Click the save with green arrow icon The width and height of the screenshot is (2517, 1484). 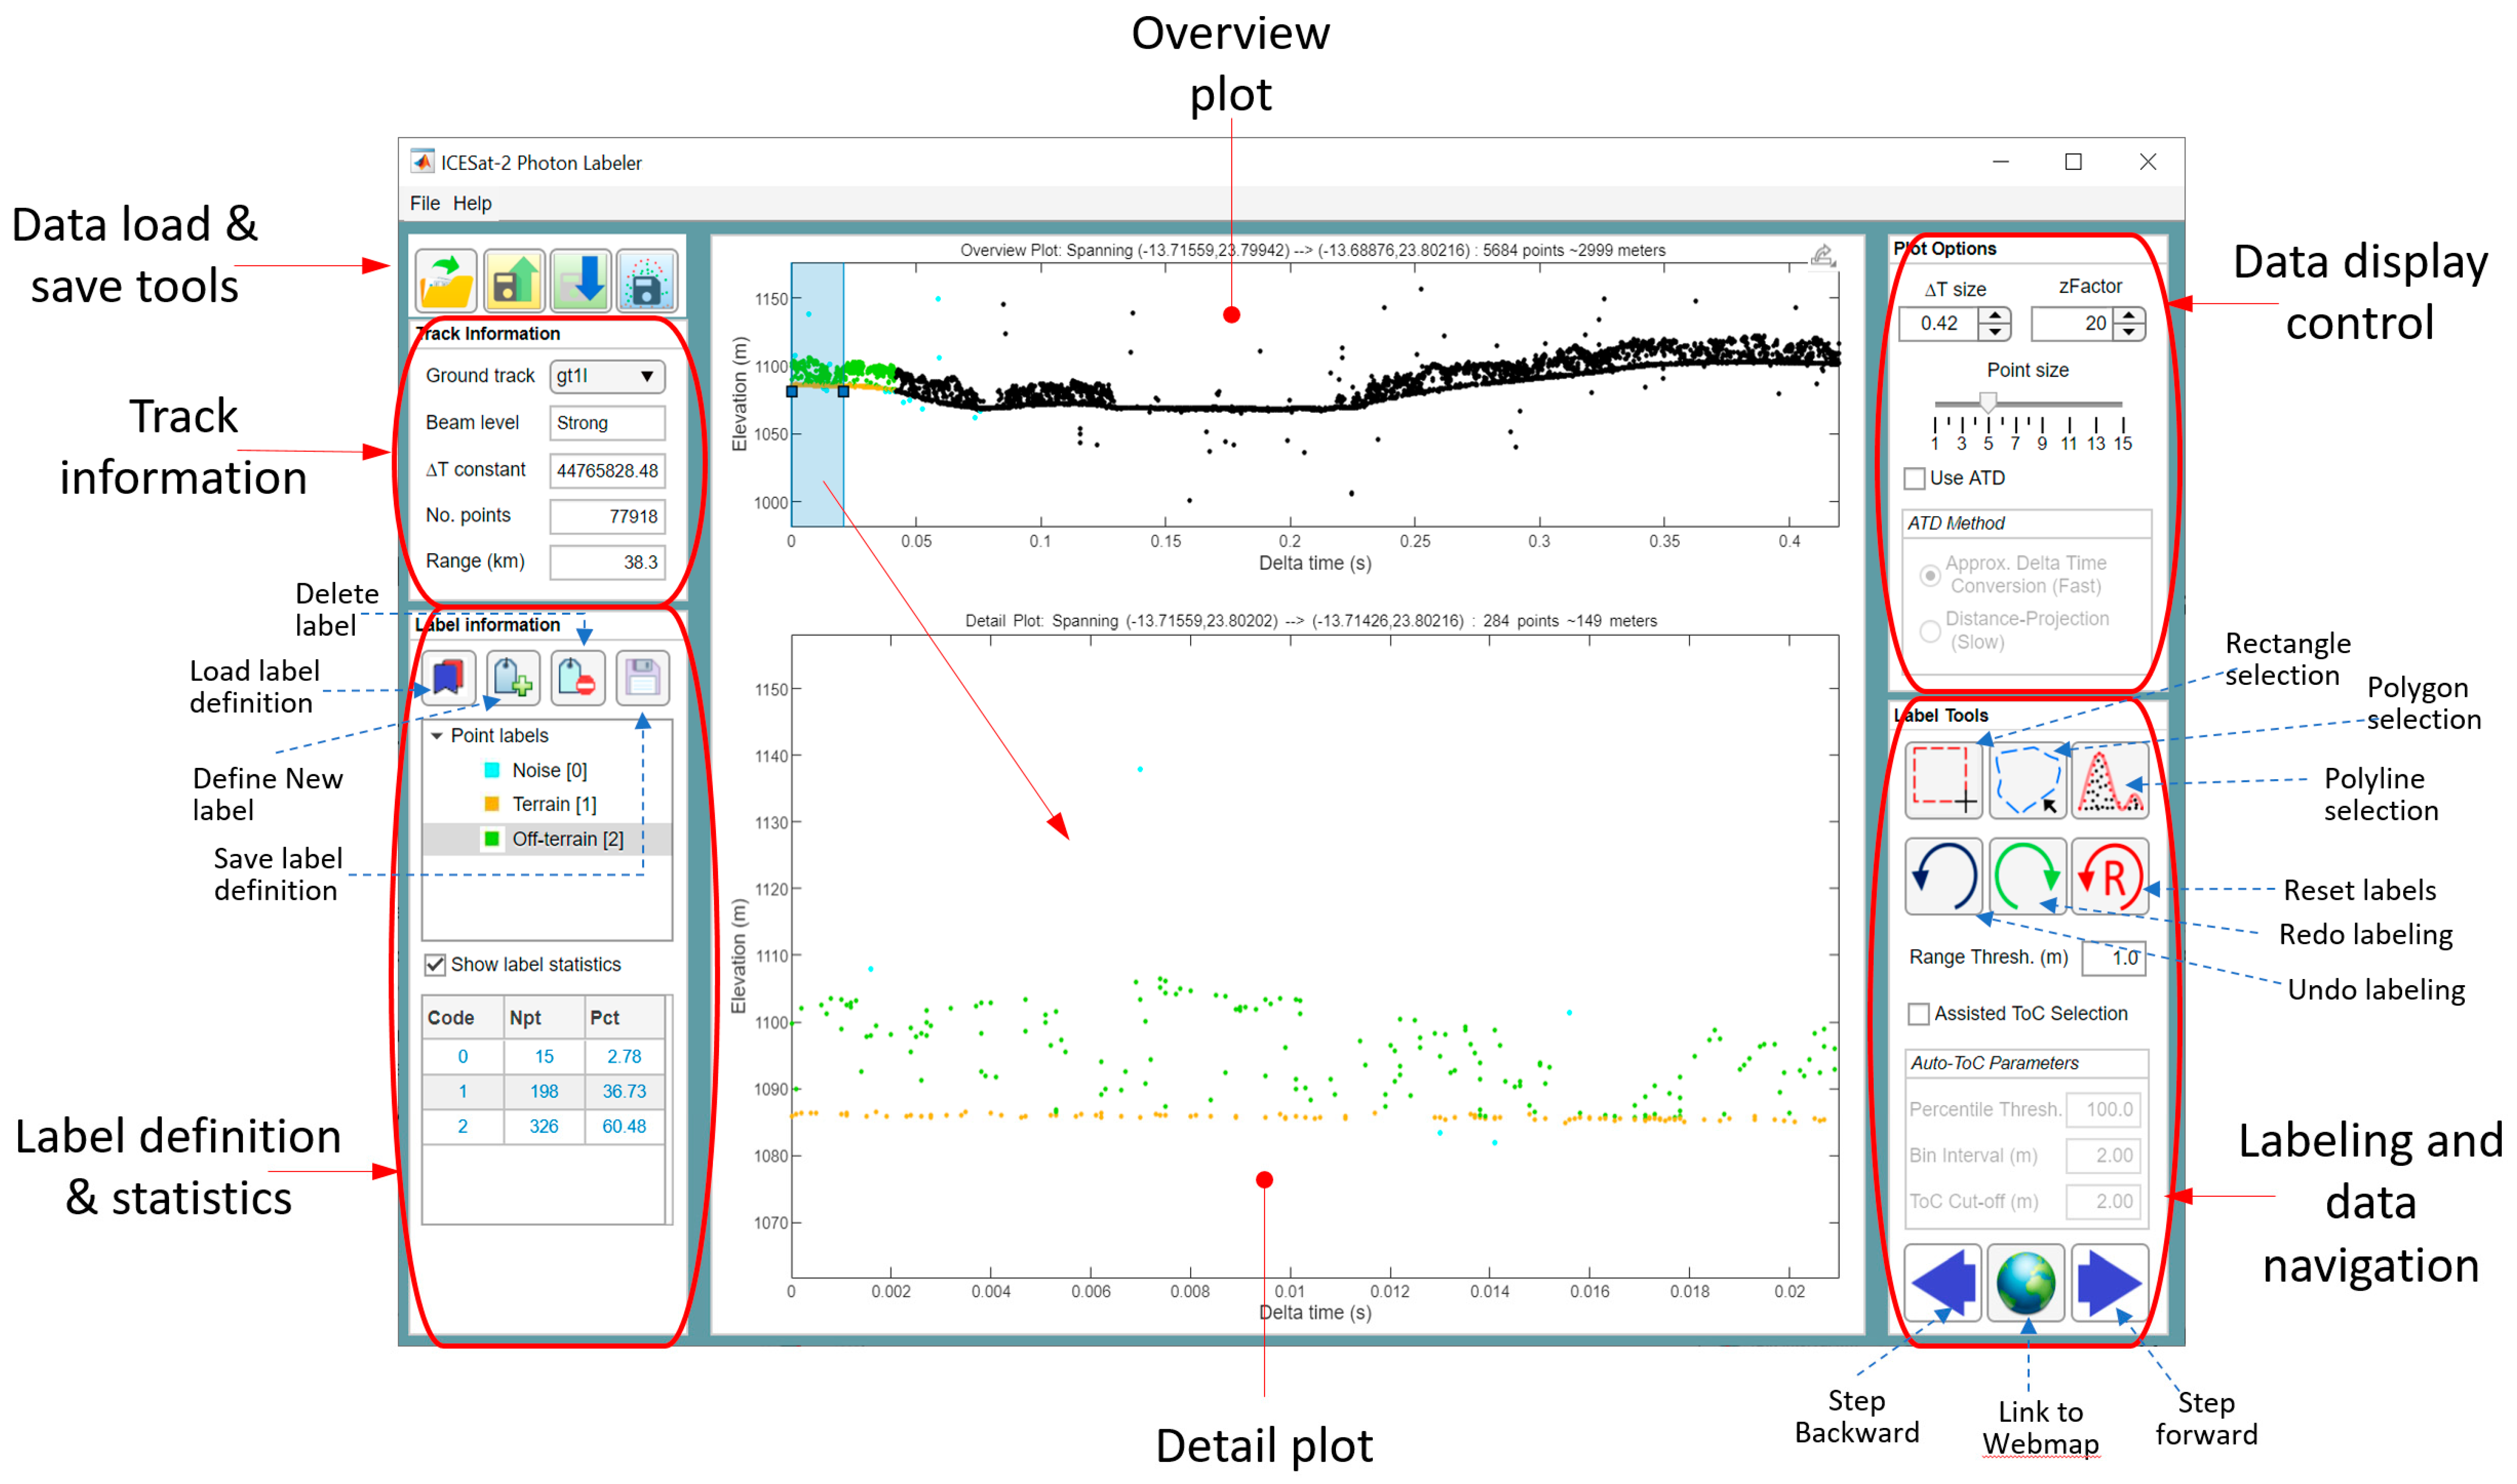[514, 281]
